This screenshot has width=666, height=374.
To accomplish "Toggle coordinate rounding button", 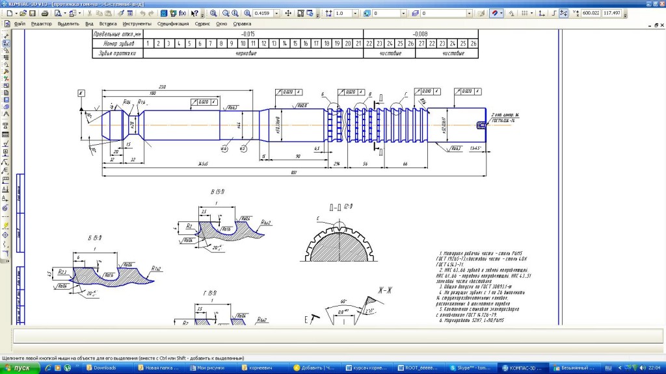I will pyautogui.click(x=563, y=14).
